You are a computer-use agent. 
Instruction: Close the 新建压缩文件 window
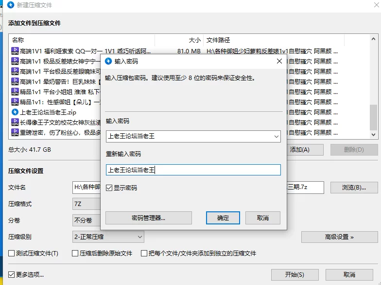(376, 5)
